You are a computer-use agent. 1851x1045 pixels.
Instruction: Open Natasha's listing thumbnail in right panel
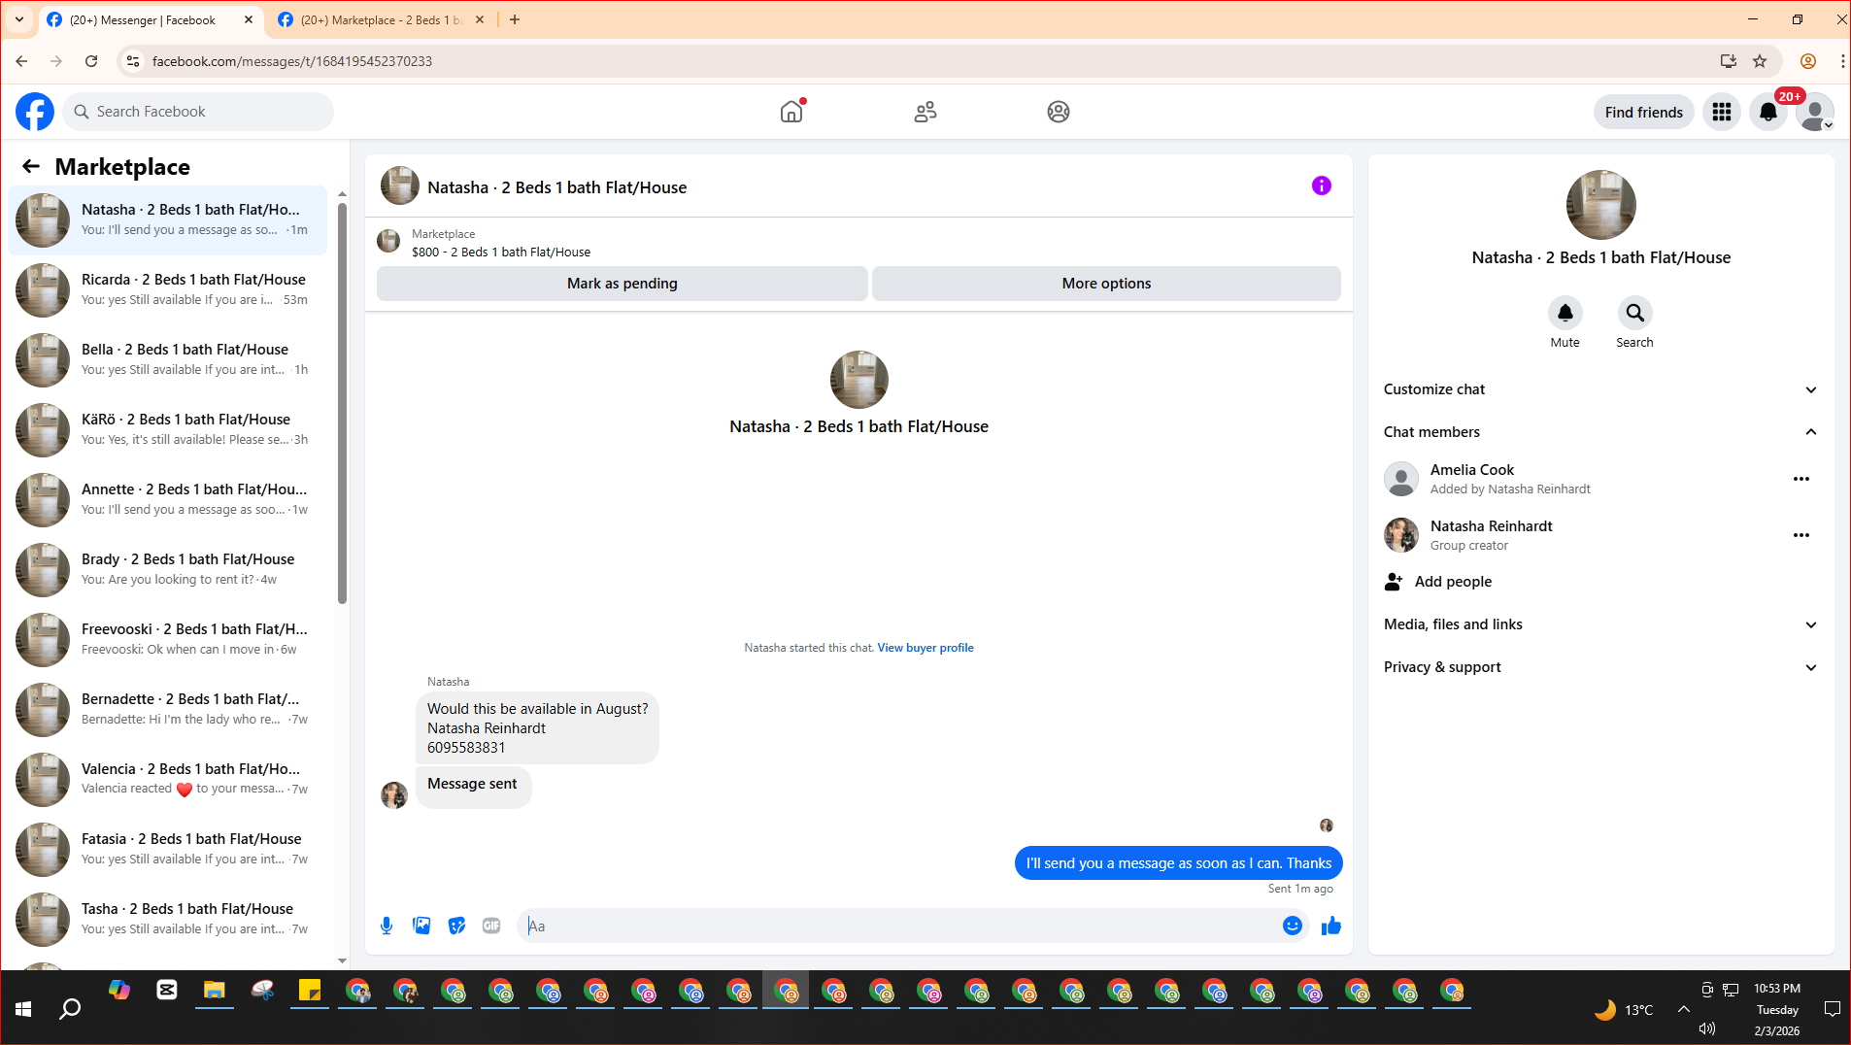tap(1600, 205)
